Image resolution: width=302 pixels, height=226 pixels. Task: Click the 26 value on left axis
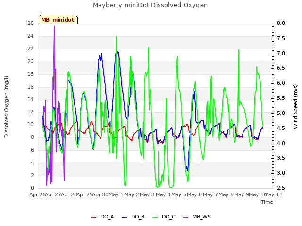pyautogui.click(x=30, y=23)
